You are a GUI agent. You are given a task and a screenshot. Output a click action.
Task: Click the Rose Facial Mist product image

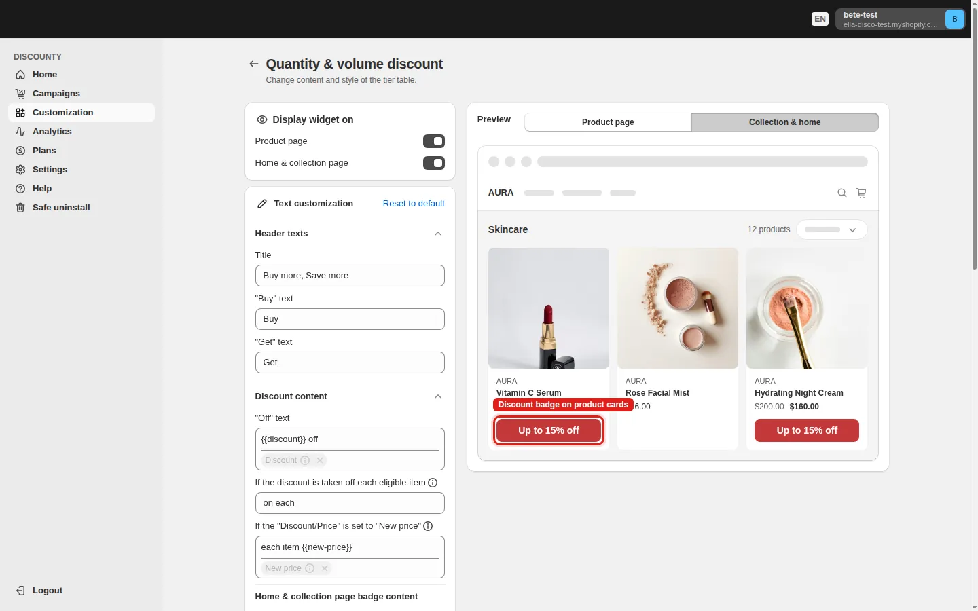point(678,308)
